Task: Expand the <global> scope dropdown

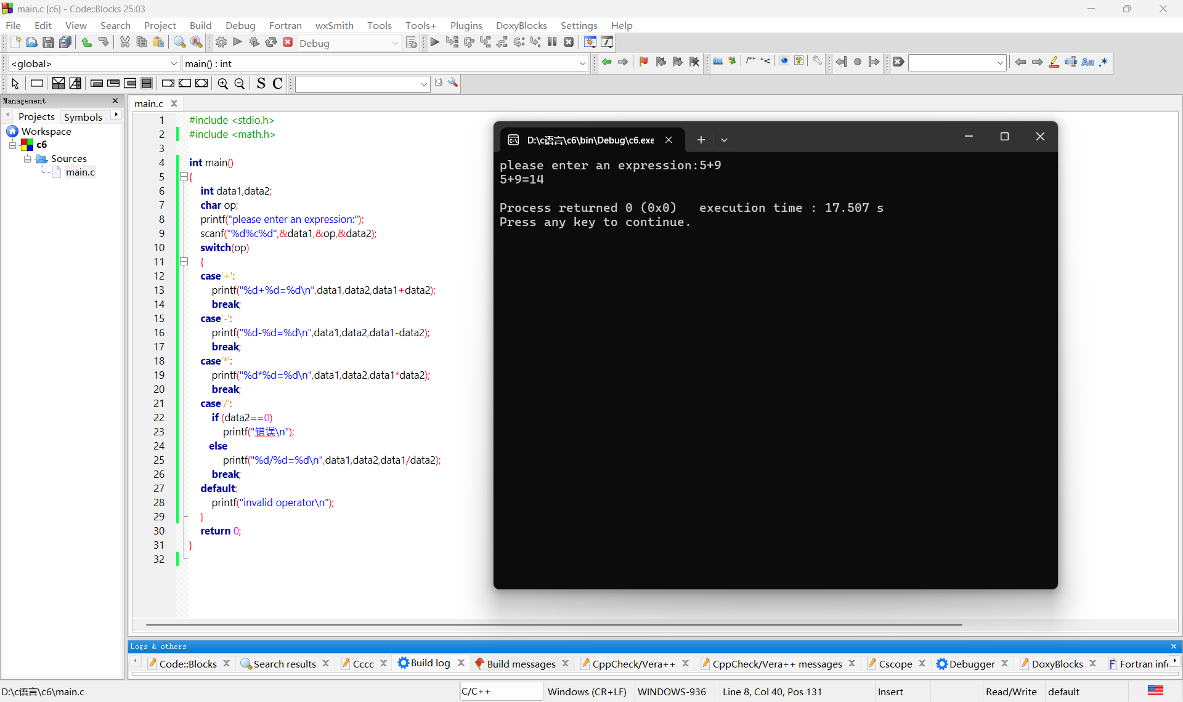Action: tap(174, 63)
